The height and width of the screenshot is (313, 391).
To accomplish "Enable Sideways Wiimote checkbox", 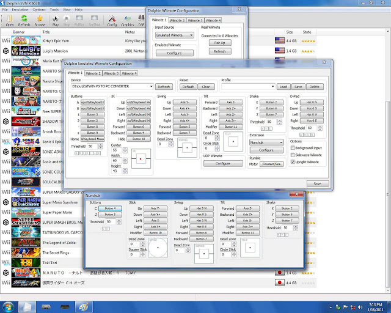I will (x=293, y=155).
